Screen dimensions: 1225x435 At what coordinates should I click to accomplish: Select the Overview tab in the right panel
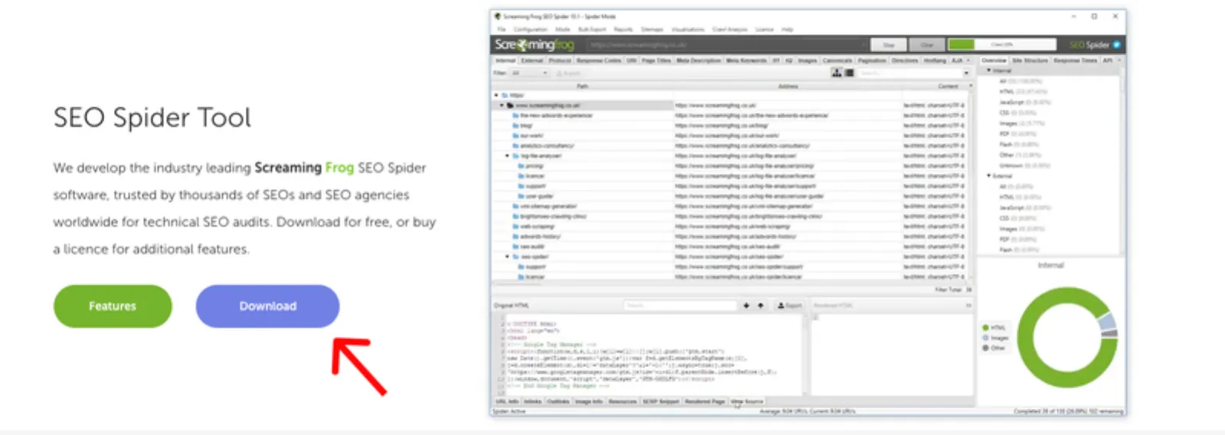pos(994,61)
